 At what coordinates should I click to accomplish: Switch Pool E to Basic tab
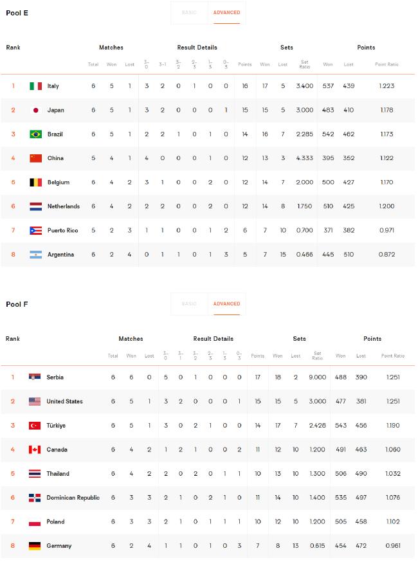click(189, 13)
